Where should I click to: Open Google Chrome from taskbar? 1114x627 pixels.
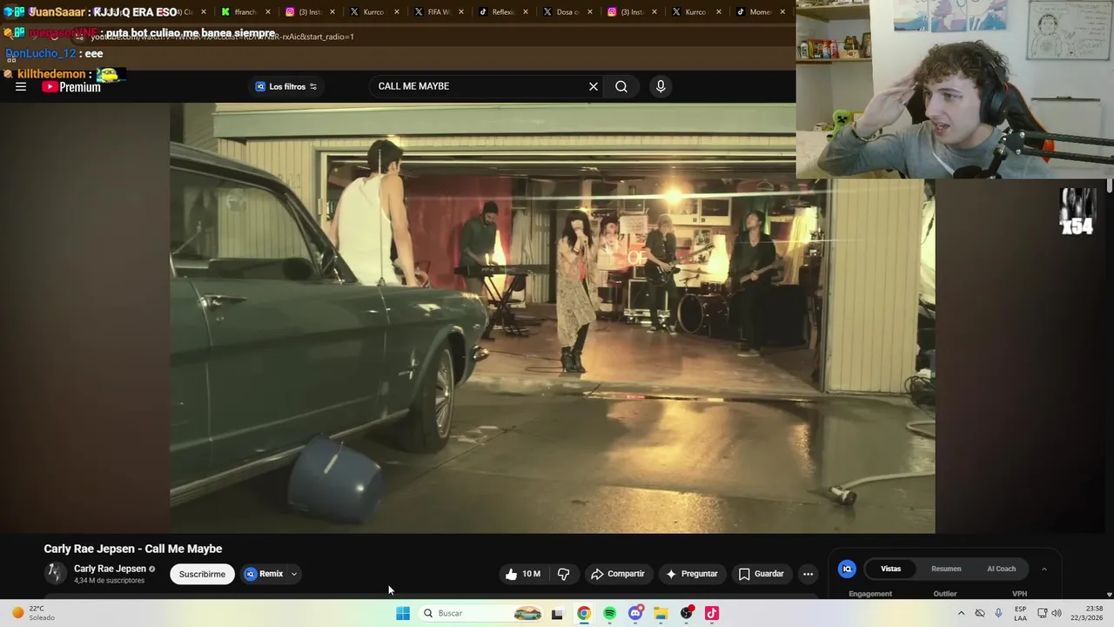point(584,613)
